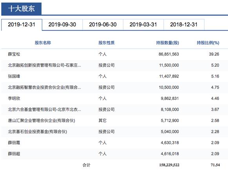This screenshot has height=172, width=228.
Task: Open the 2019-09-30 date tab
Action: 62,25
